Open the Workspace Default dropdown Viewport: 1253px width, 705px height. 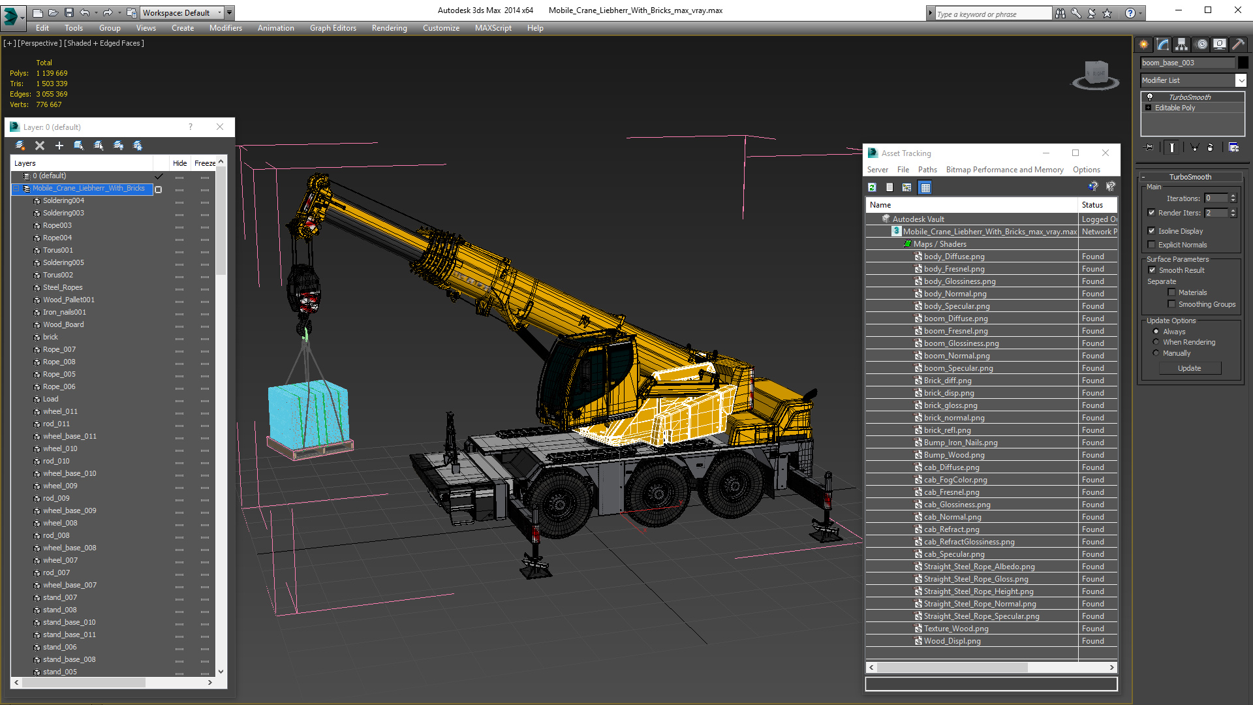[181, 12]
